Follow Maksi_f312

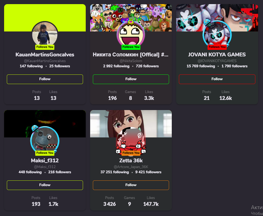click(45, 185)
